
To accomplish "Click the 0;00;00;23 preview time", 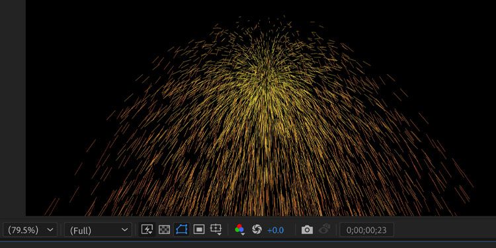I will pyautogui.click(x=366, y=229).
